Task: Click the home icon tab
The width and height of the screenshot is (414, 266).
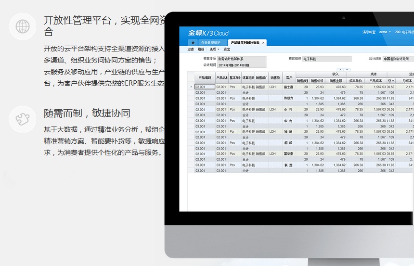Action: [193, 43]
